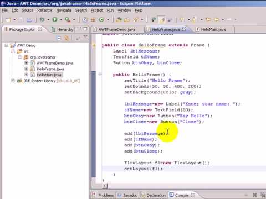
Task: Open the Search toolbar dropdown arrow
Action: pyautogui.click(x=142, y=19)
